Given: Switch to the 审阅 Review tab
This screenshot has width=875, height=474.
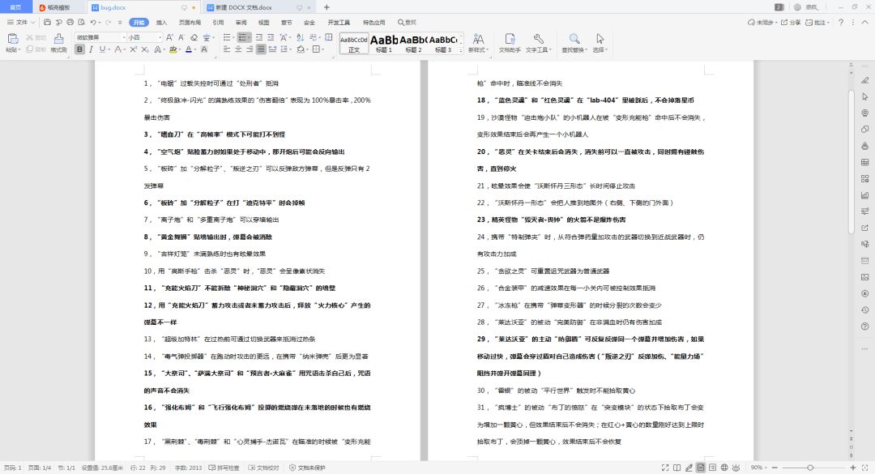Looking at the screenshot, I should coord(241,23).
